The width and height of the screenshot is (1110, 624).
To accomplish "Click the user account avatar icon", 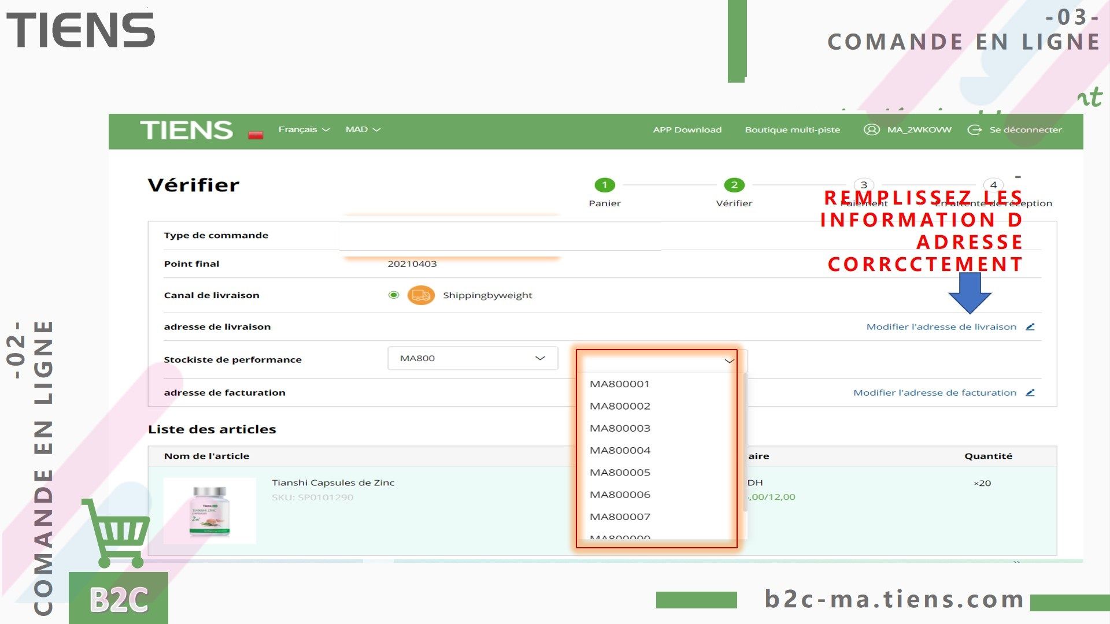I will (x=871, y=129).
